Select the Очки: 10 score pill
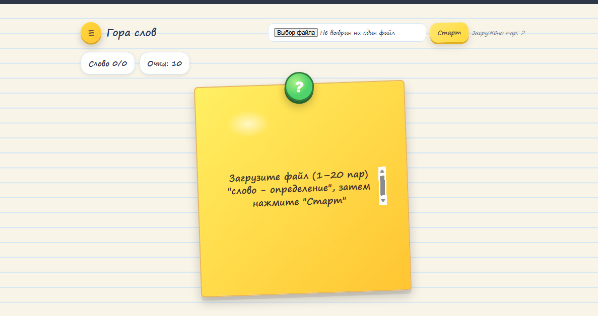Screen dimensions: 598x326 click(164, 63)
